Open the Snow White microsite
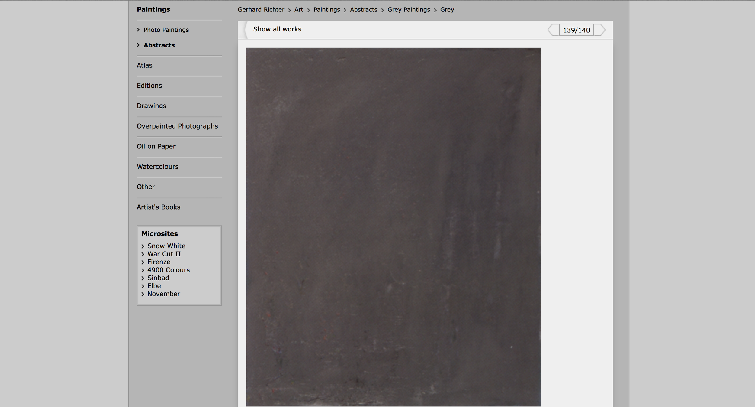 166,246
